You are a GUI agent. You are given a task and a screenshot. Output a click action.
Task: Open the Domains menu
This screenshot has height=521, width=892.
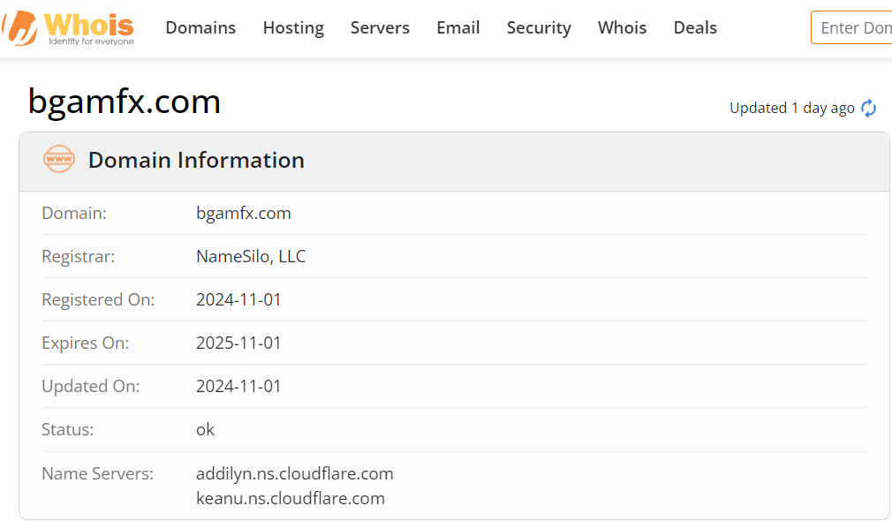tap(200, 27)
